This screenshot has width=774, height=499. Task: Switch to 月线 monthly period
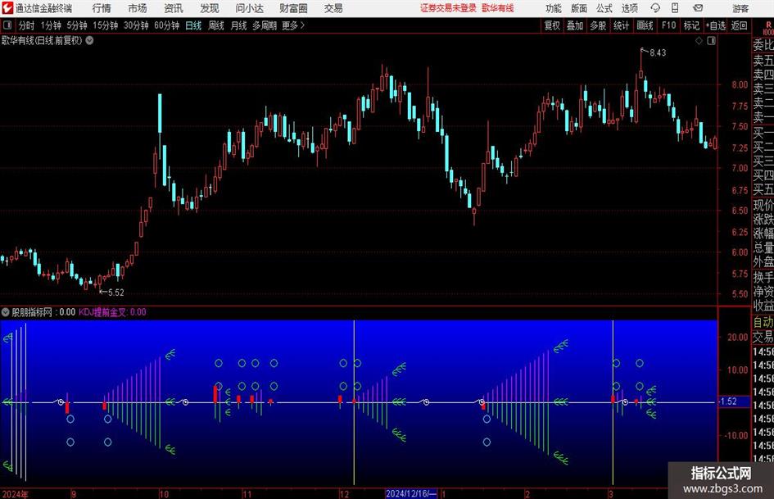coord(239,25)
